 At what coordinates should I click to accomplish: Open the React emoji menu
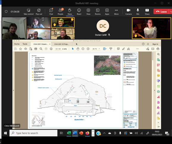(79, 12)
